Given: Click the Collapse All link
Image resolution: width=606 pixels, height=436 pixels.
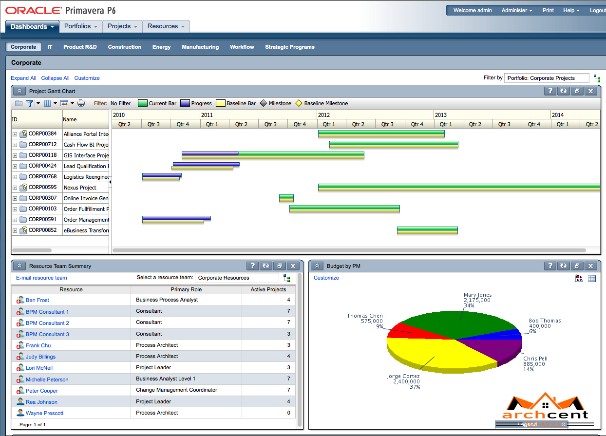Looking at the screenshot, I should 55,78.
